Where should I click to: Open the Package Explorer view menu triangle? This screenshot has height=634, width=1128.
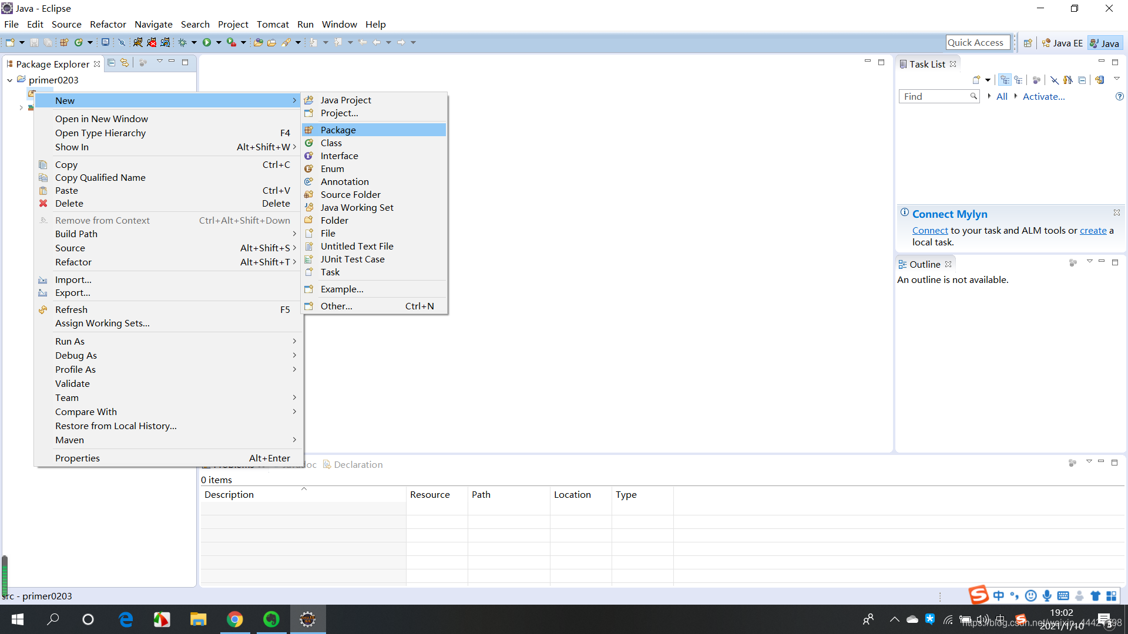[x=159, y=61]
